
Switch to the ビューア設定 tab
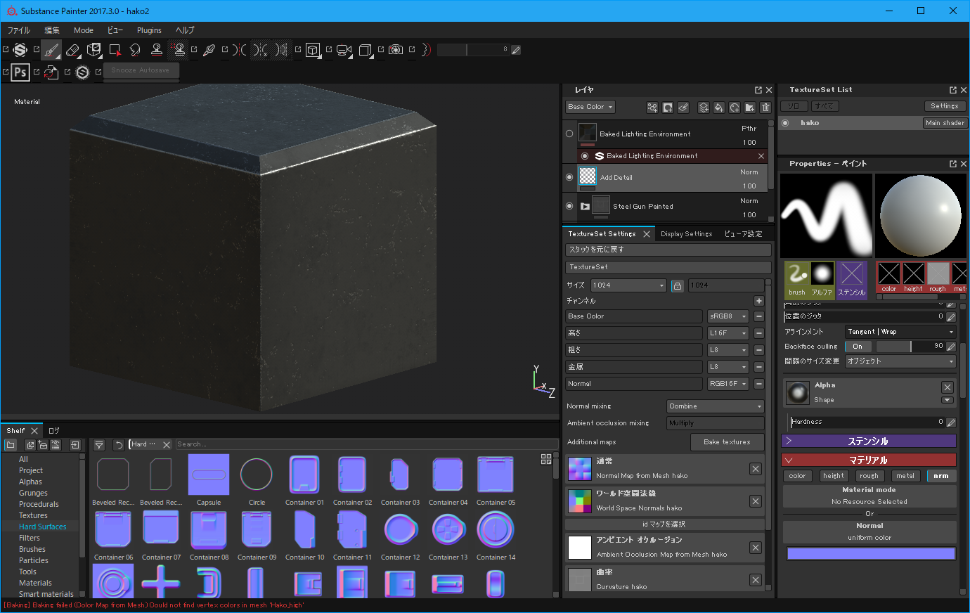pos(744,234)
